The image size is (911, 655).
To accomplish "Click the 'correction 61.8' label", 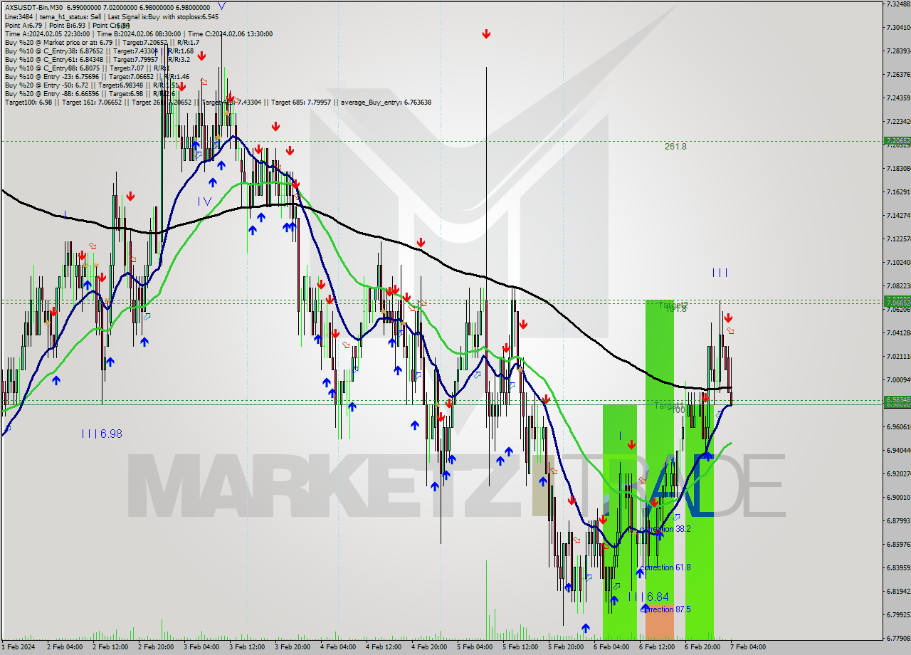I will 665,567.
